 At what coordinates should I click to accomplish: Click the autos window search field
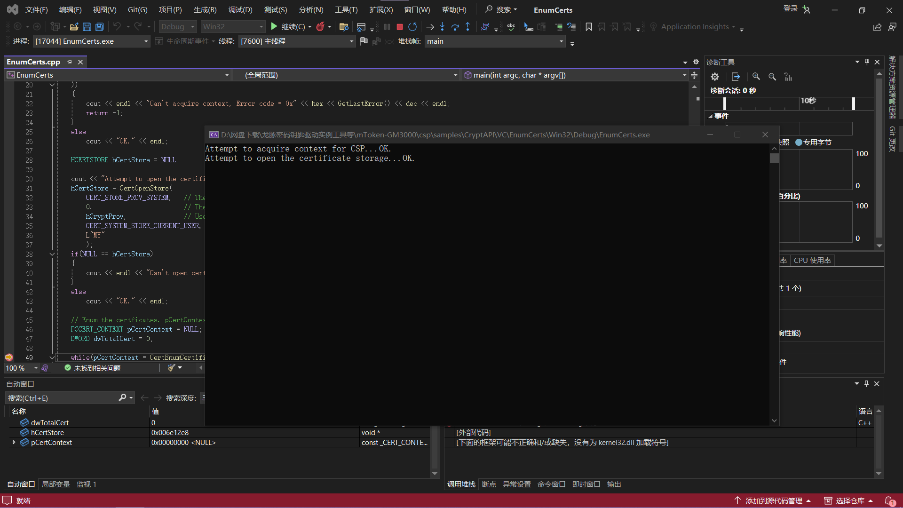[61, 398]
